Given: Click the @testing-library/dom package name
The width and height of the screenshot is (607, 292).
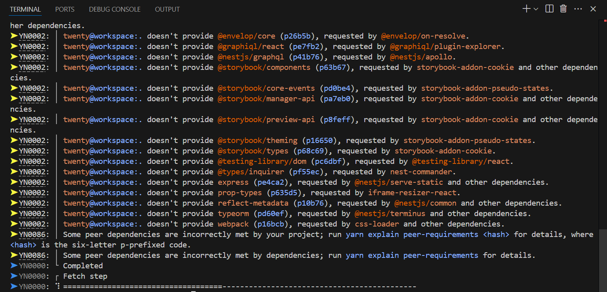Looking at the screenshot, I should (262, 161).
